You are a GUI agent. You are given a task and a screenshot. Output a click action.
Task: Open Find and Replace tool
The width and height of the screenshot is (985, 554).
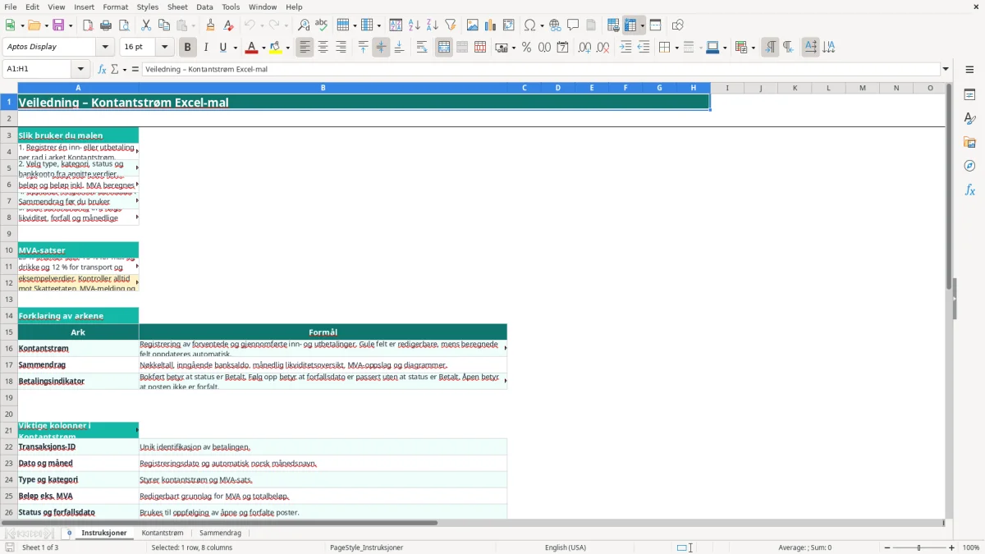point(304,25)
